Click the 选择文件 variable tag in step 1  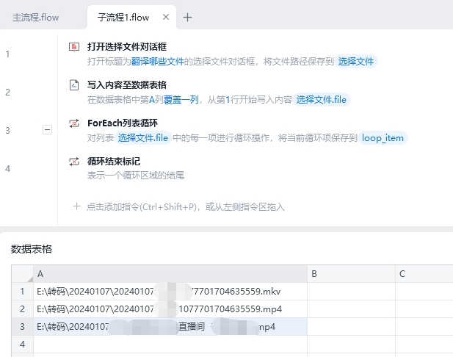coord(356,61)
